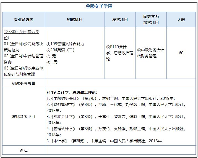Image resolution: width=198 pixels, height=158 pixels.
Task: Click the 金陵女子学院 table title
Action: point(99,6)
